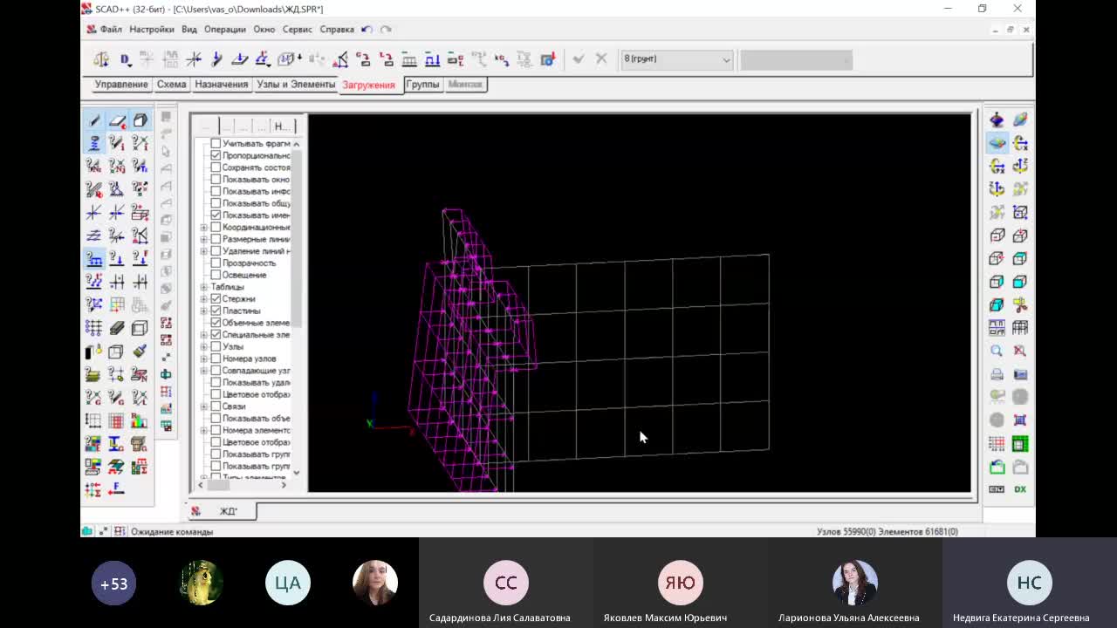The image size is (1117, 628).
Task: Open the Файл menu
Action: pyautogui.click(x=111, y=29)
